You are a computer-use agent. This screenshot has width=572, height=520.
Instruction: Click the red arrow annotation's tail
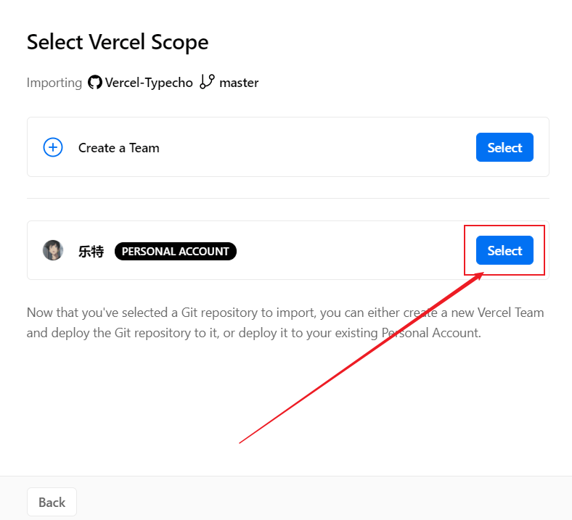[241, 442]
